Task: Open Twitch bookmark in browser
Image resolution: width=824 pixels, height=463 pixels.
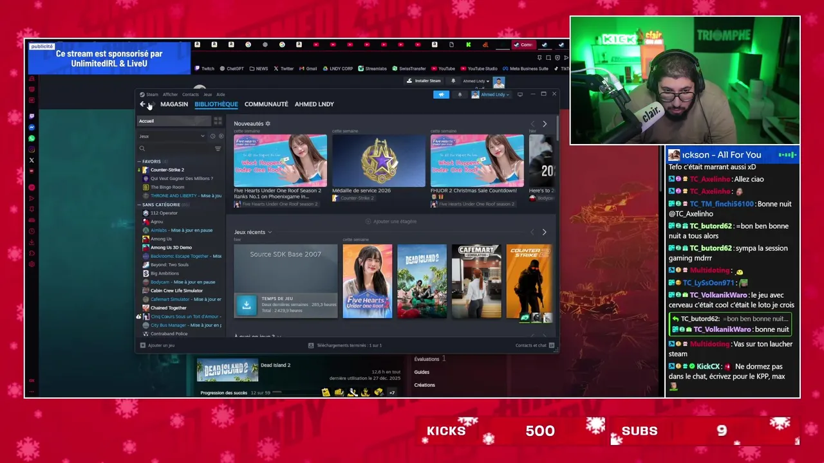Action: (205, 69)
